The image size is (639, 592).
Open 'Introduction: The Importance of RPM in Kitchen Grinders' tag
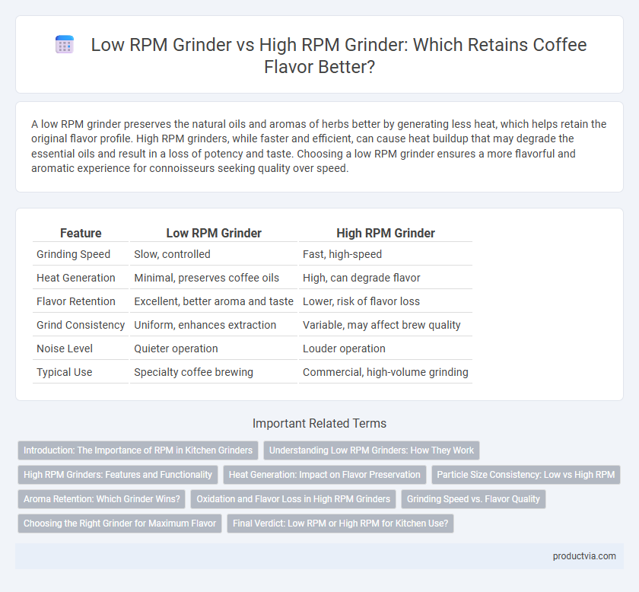[x=138, y=450]
